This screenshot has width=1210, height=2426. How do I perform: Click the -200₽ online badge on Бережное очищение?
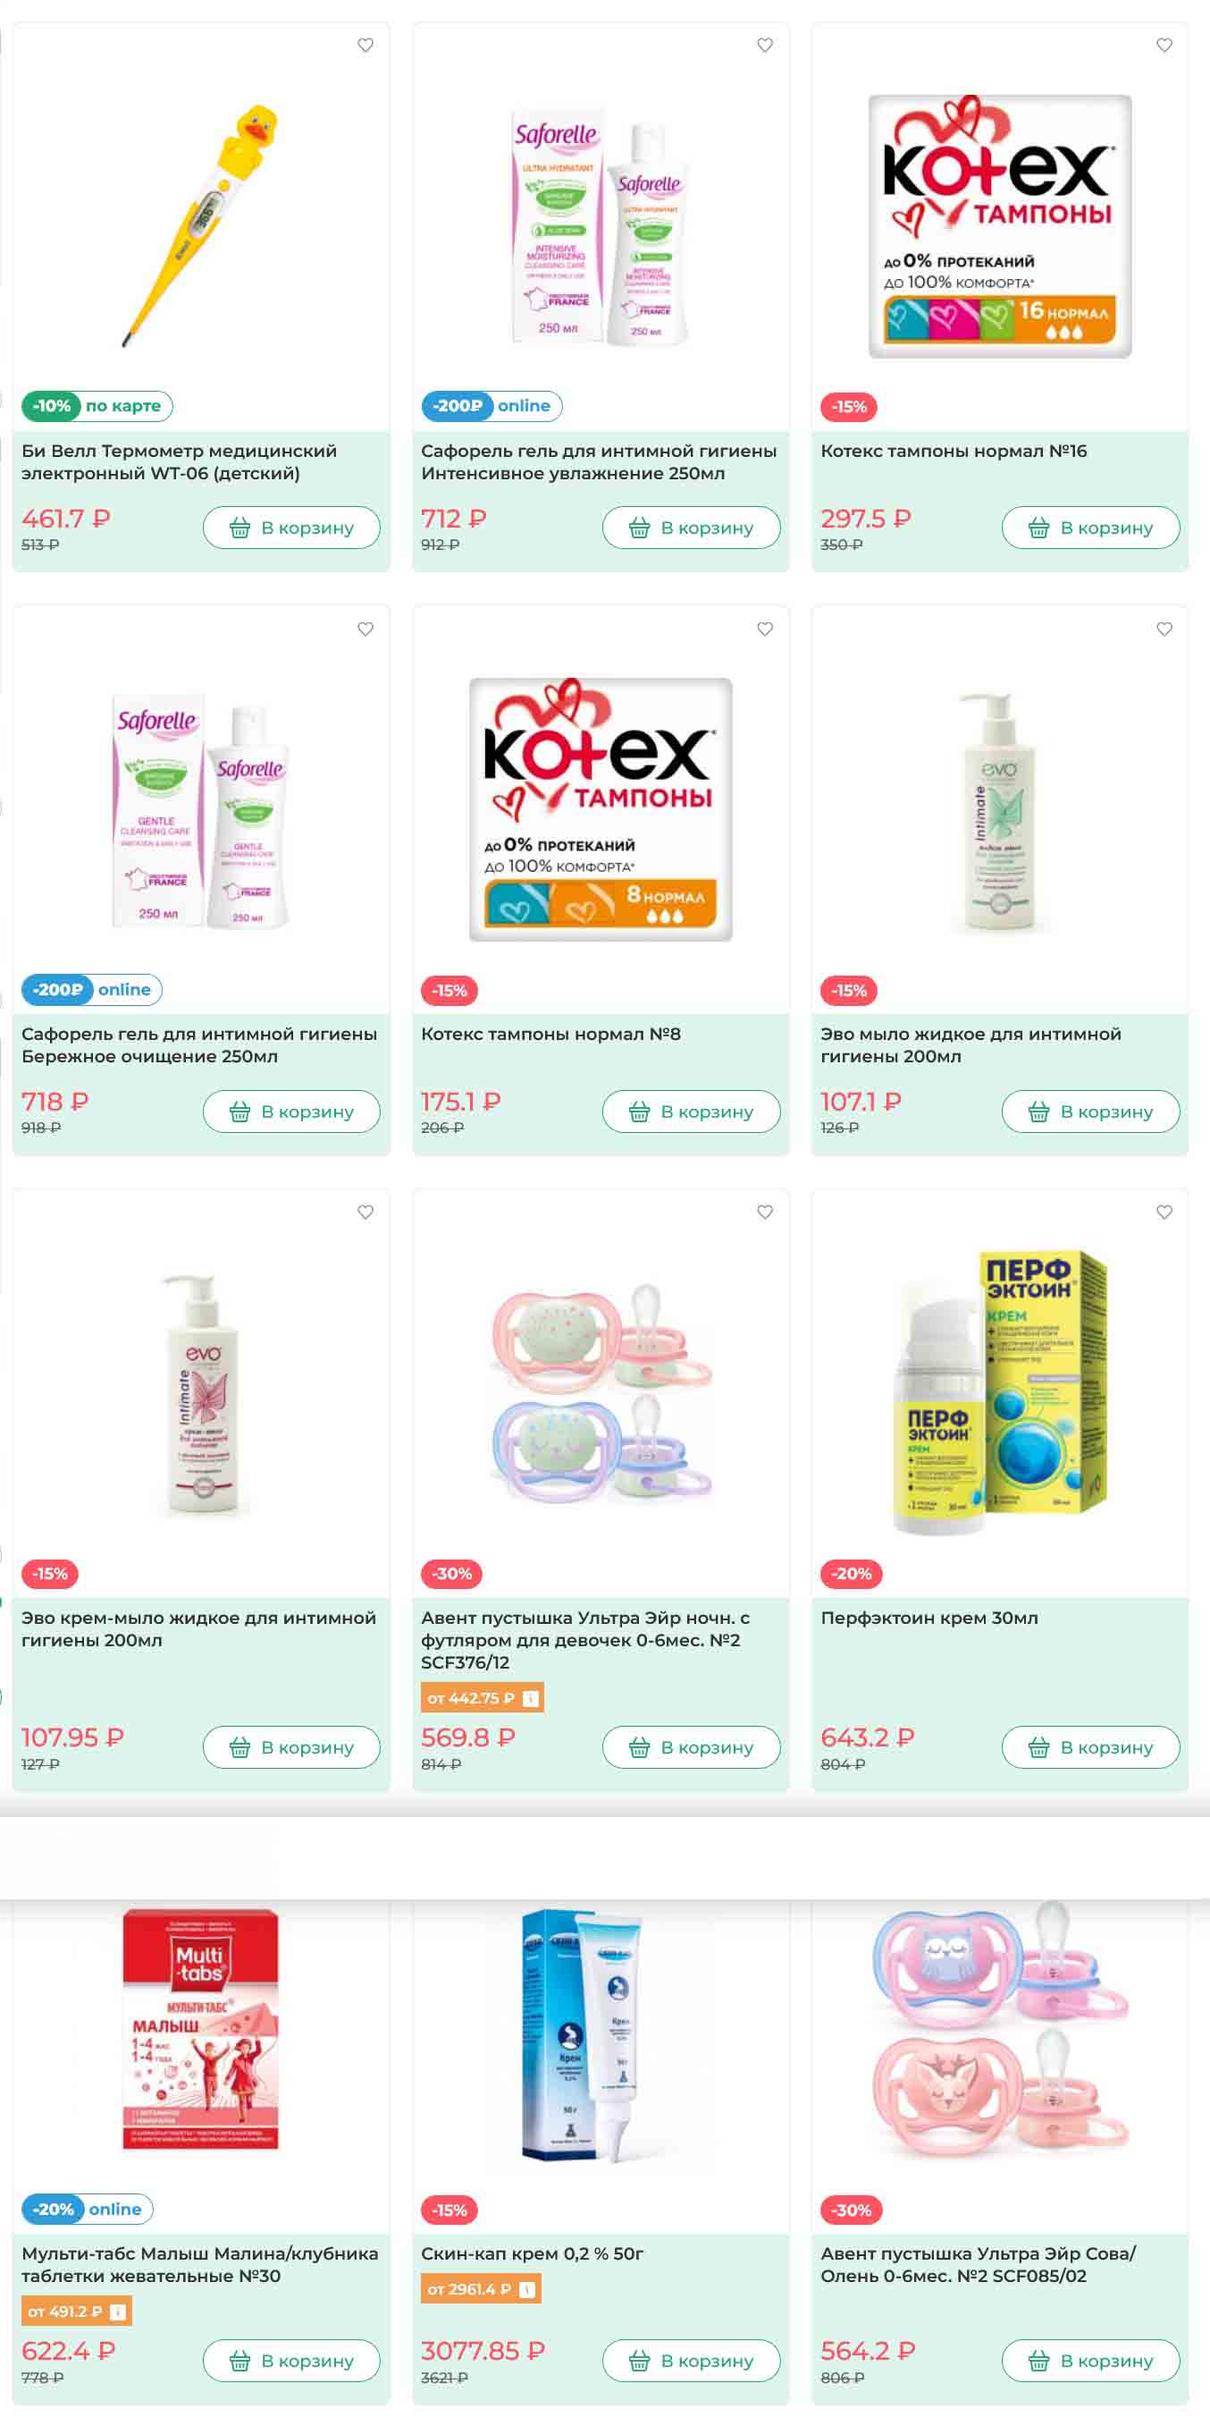[92, 990]
